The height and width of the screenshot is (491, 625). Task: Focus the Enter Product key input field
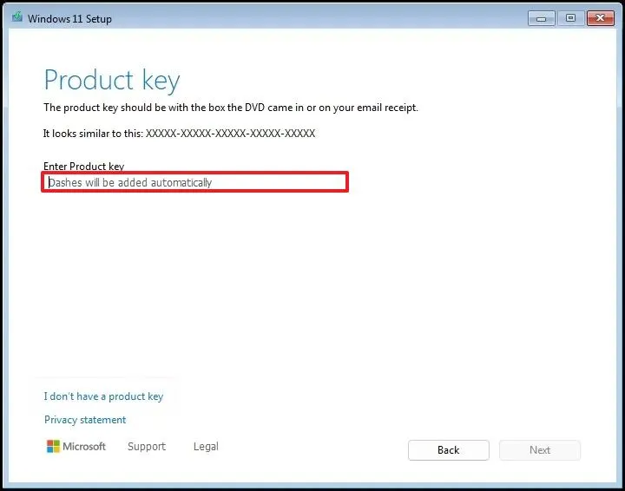coord(194,182)
